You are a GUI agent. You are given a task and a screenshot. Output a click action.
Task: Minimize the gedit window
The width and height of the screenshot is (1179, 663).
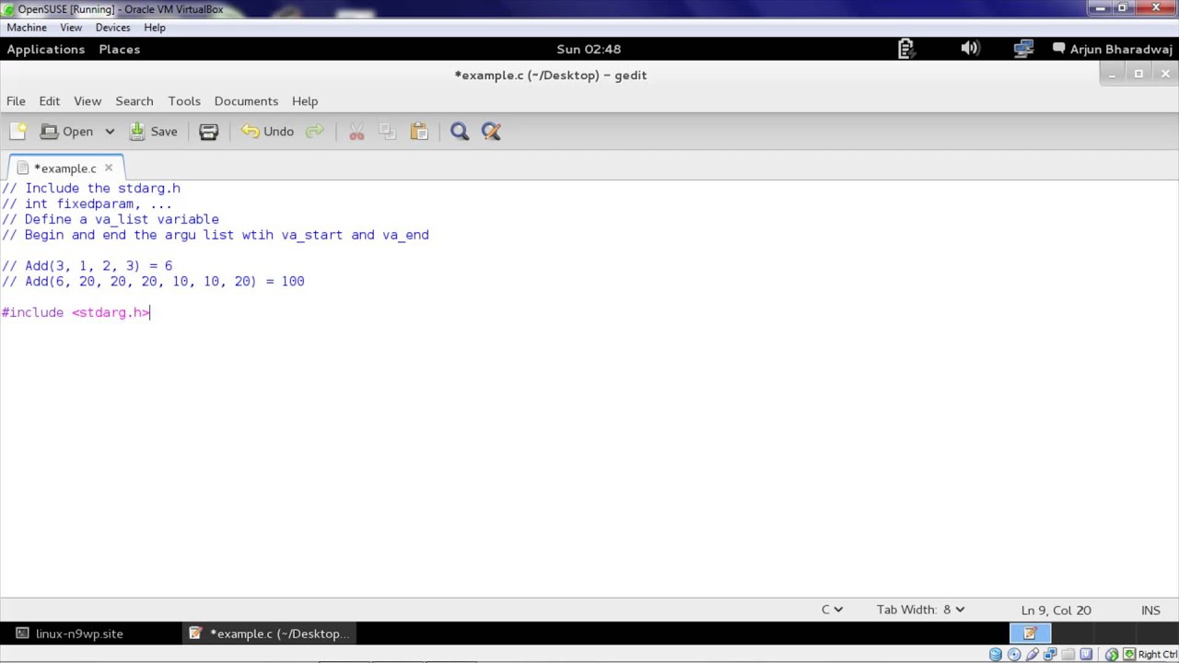(1113, 74)
